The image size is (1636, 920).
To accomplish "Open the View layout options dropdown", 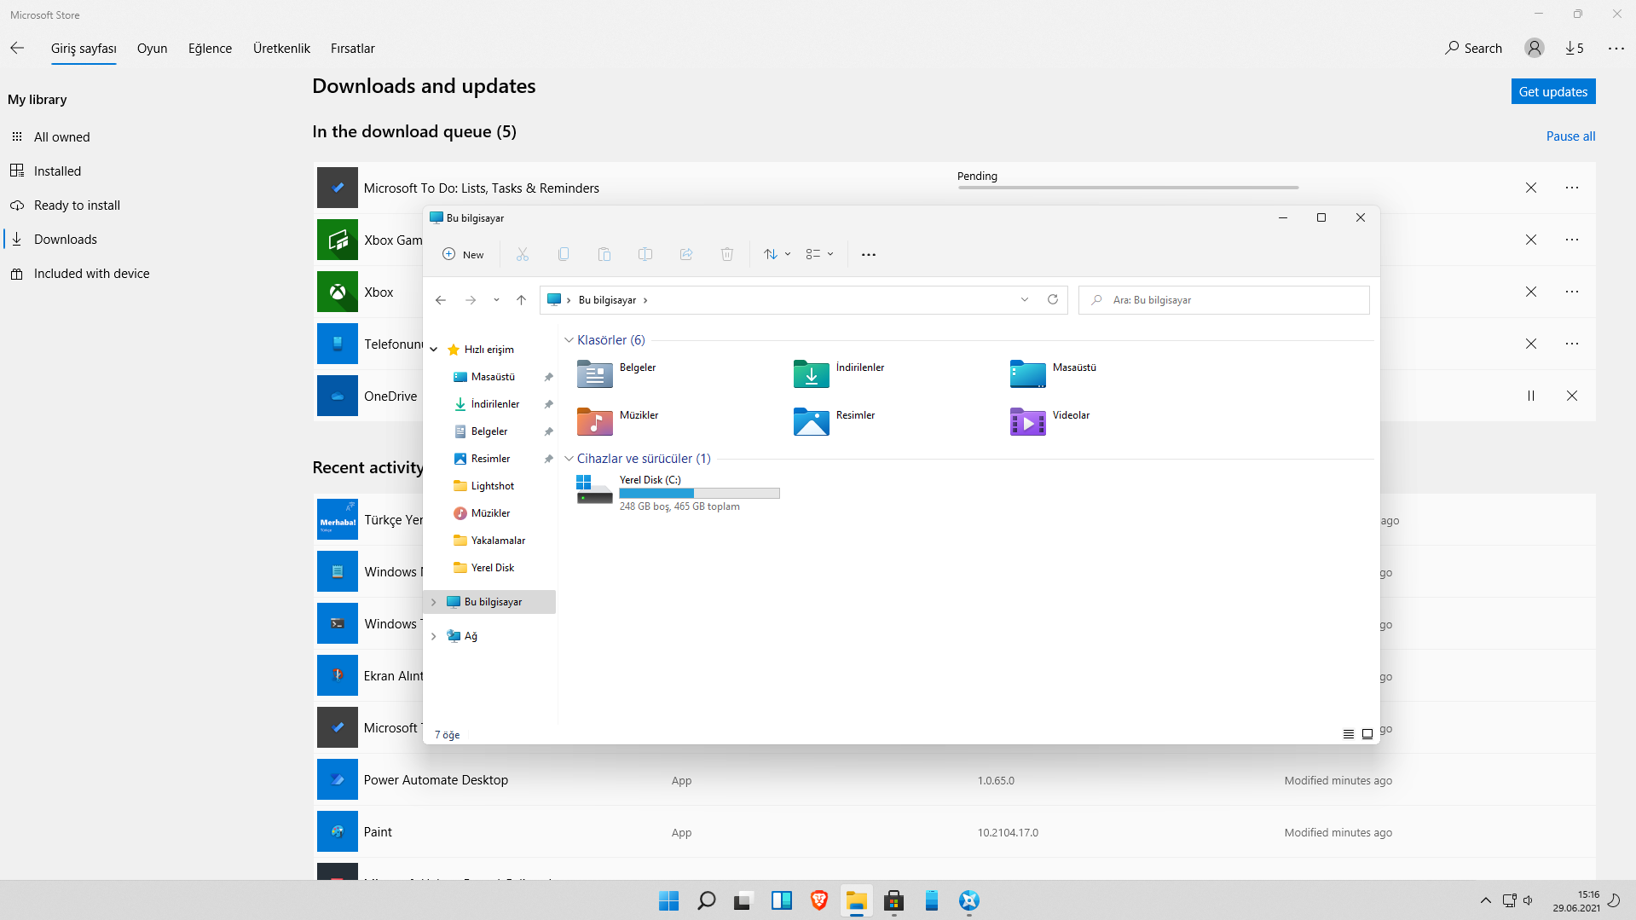I will click(819, 254).
